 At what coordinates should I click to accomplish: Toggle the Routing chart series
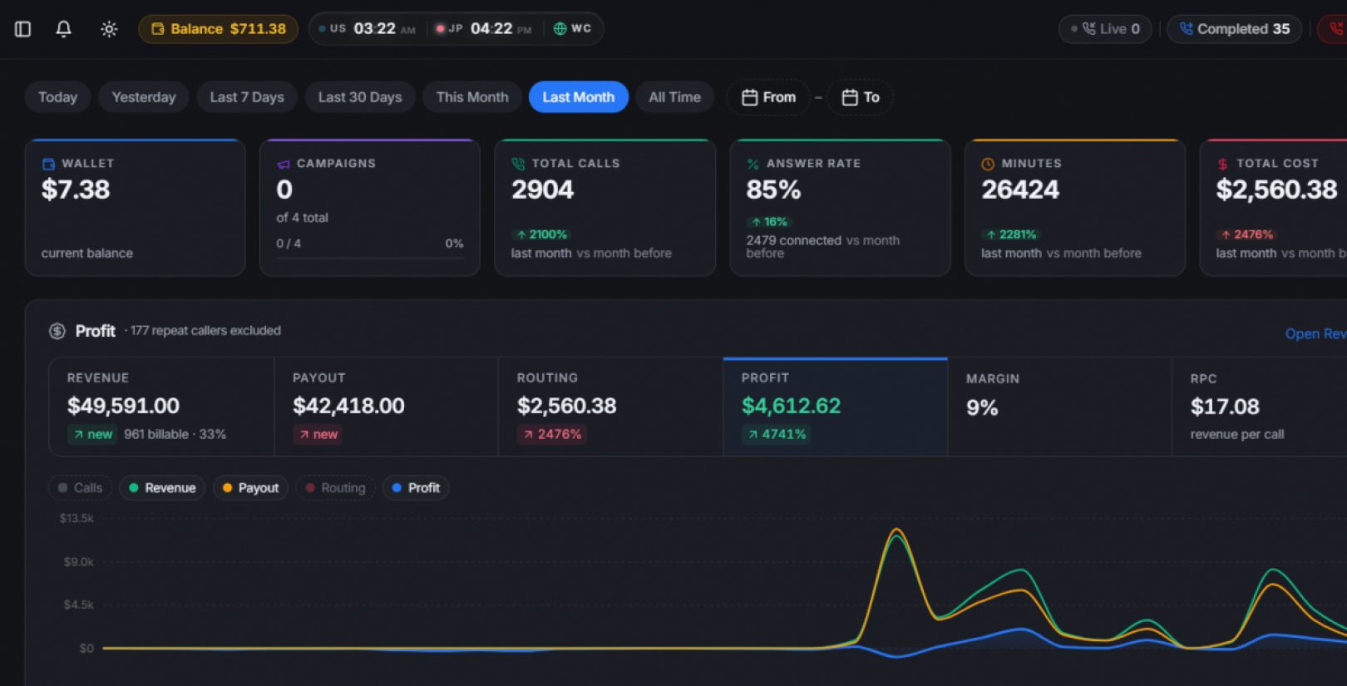click(335, 488)
